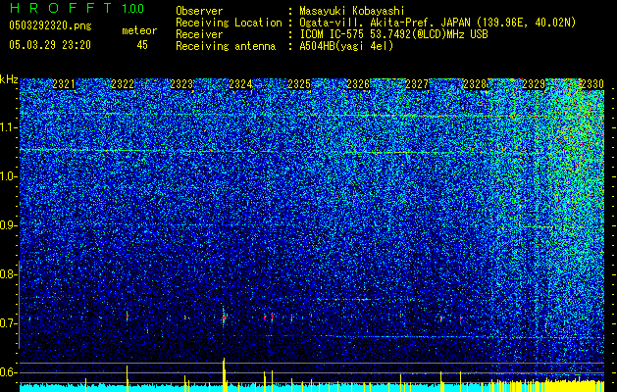Click the 0.8 kHz axis label
Viewport: 617px width, 392px height.
[7, 274]
